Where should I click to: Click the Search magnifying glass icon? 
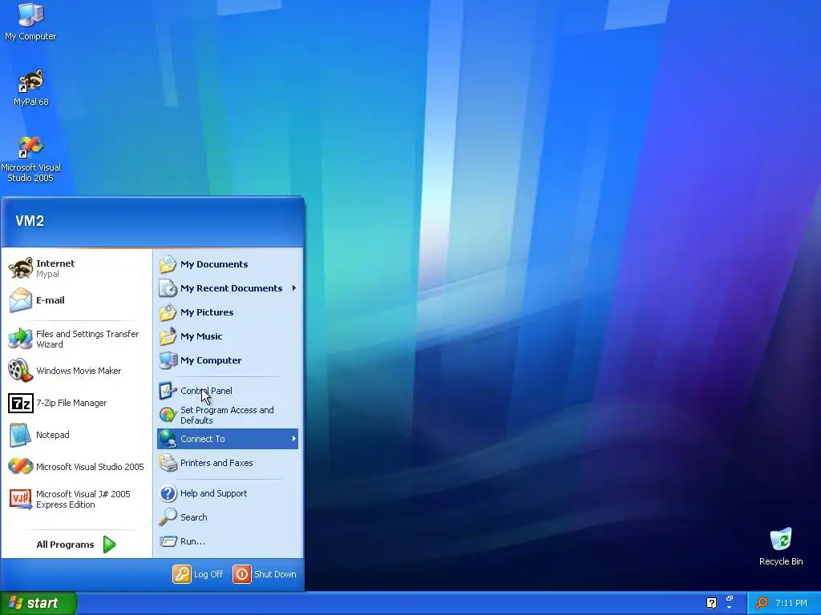[x=168, y=517]
